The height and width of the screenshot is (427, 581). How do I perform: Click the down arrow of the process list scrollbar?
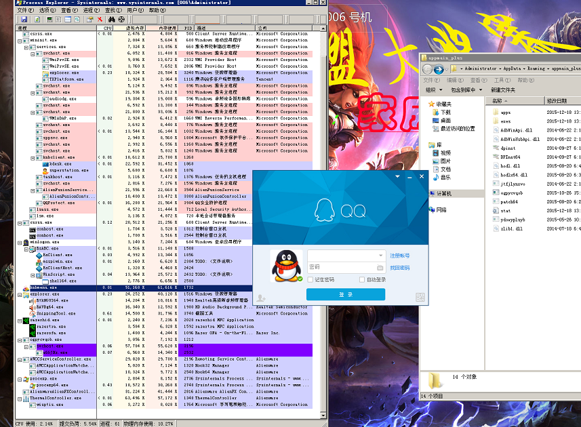tap(323, 415)
